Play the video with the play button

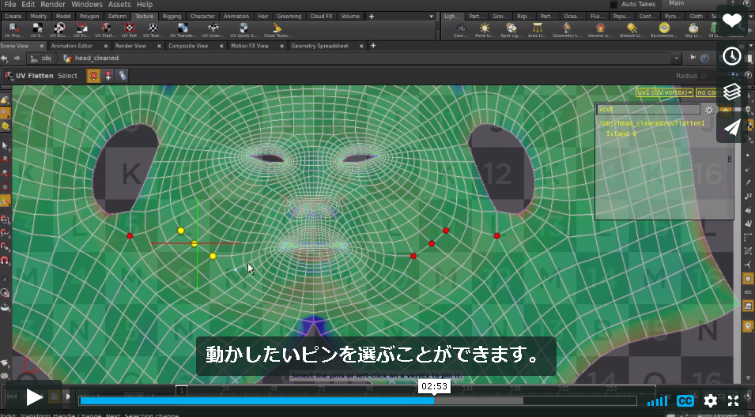(x=34, y=397)
